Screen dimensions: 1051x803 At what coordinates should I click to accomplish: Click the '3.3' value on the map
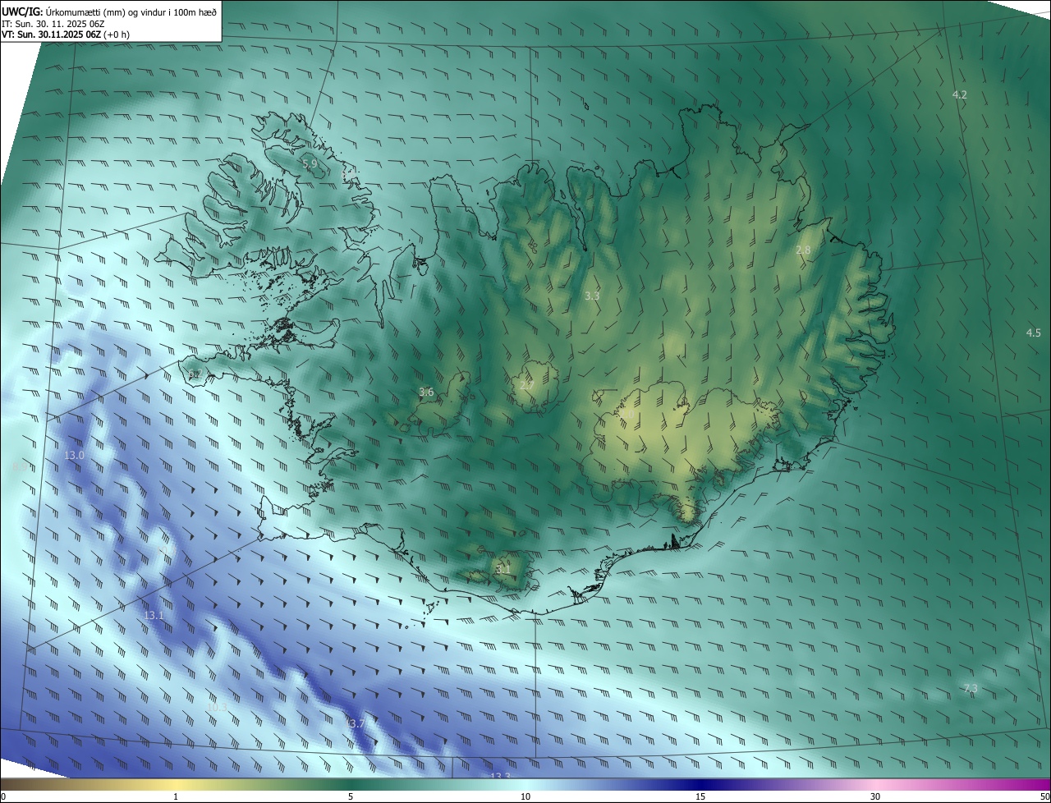click(x=592, y=296)
